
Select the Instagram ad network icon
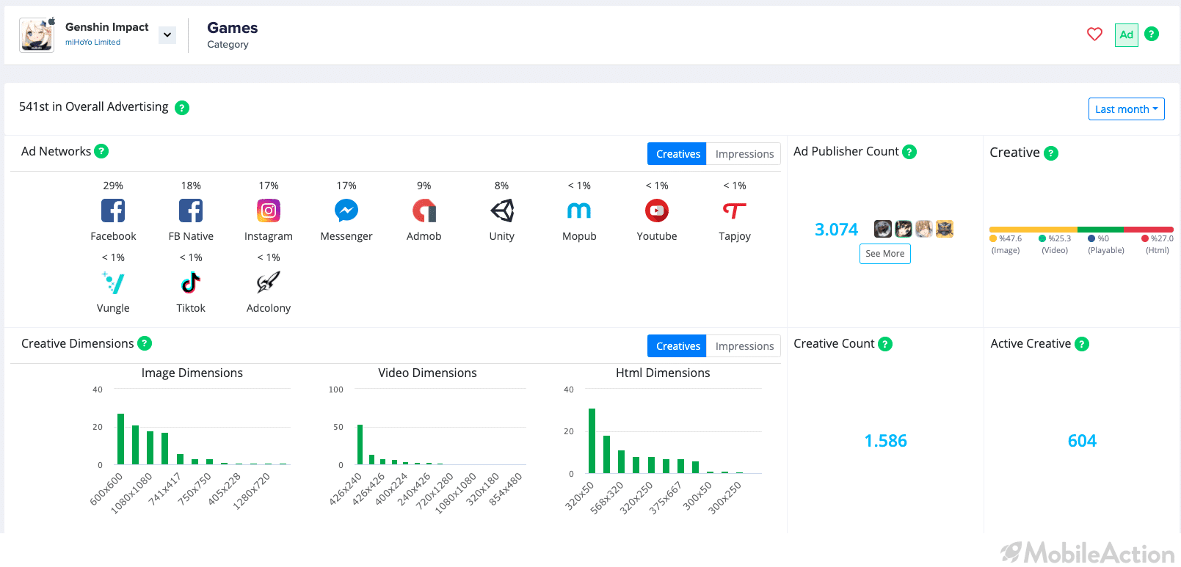click(x=269, y=211)
